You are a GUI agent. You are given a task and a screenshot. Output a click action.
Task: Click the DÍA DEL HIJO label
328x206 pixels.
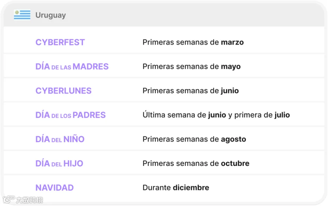click(59, 163)
